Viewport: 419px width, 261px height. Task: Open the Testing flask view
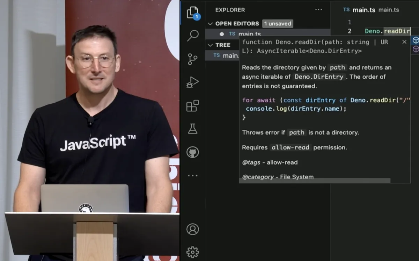click(x=192, y=129)
